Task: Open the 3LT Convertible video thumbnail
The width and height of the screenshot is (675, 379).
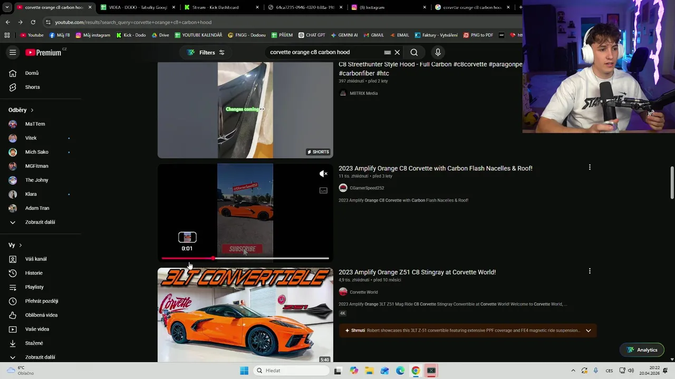Action: (x=245, y=315)
